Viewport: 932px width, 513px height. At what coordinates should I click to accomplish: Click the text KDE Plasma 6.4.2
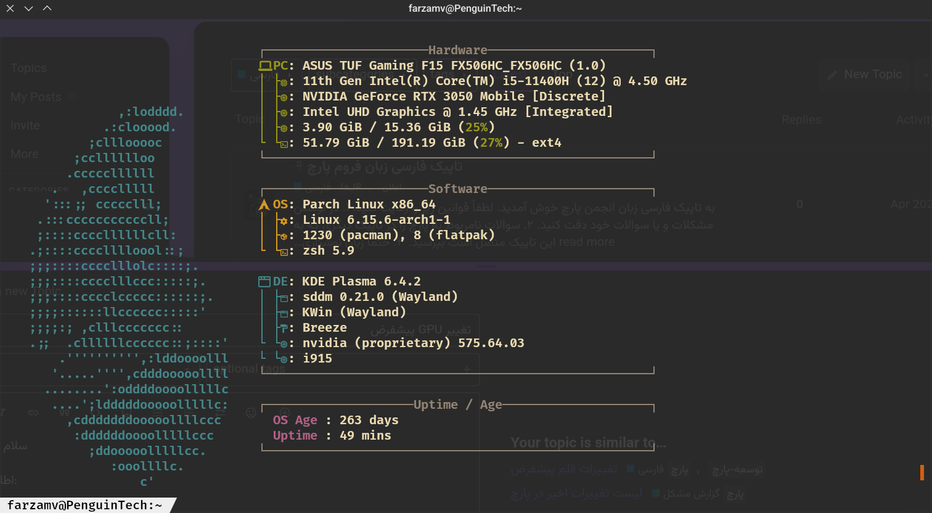point(362,282)
